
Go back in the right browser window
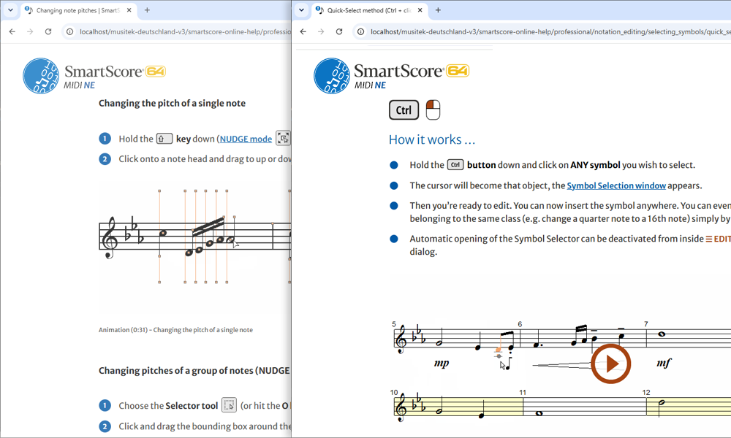tap(303, 31)
